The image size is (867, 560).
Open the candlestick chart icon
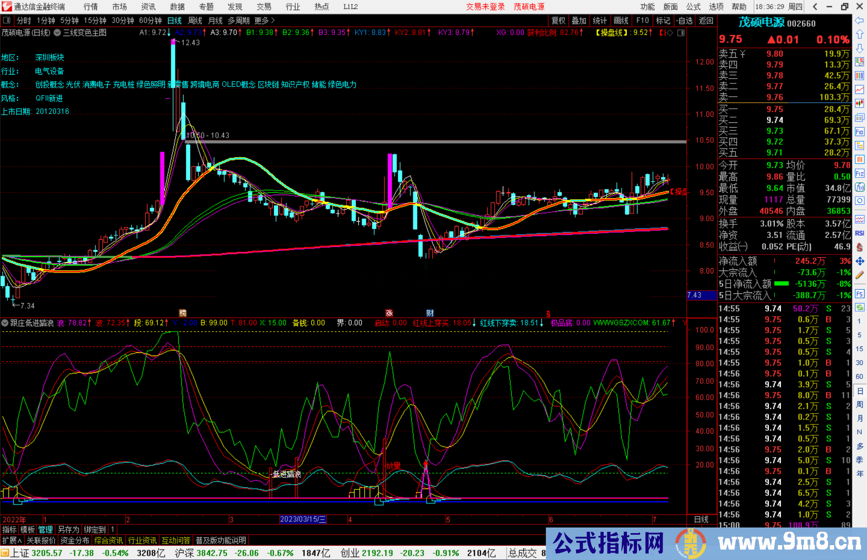859,104
